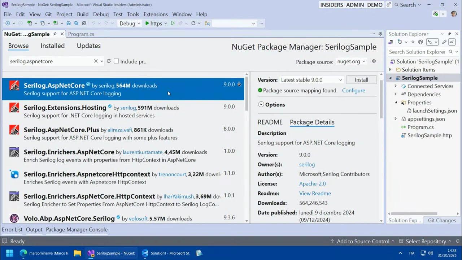Open the Debug configuration dropdown
The height and width of the screenshot is (260, 462).
point(130,23)
